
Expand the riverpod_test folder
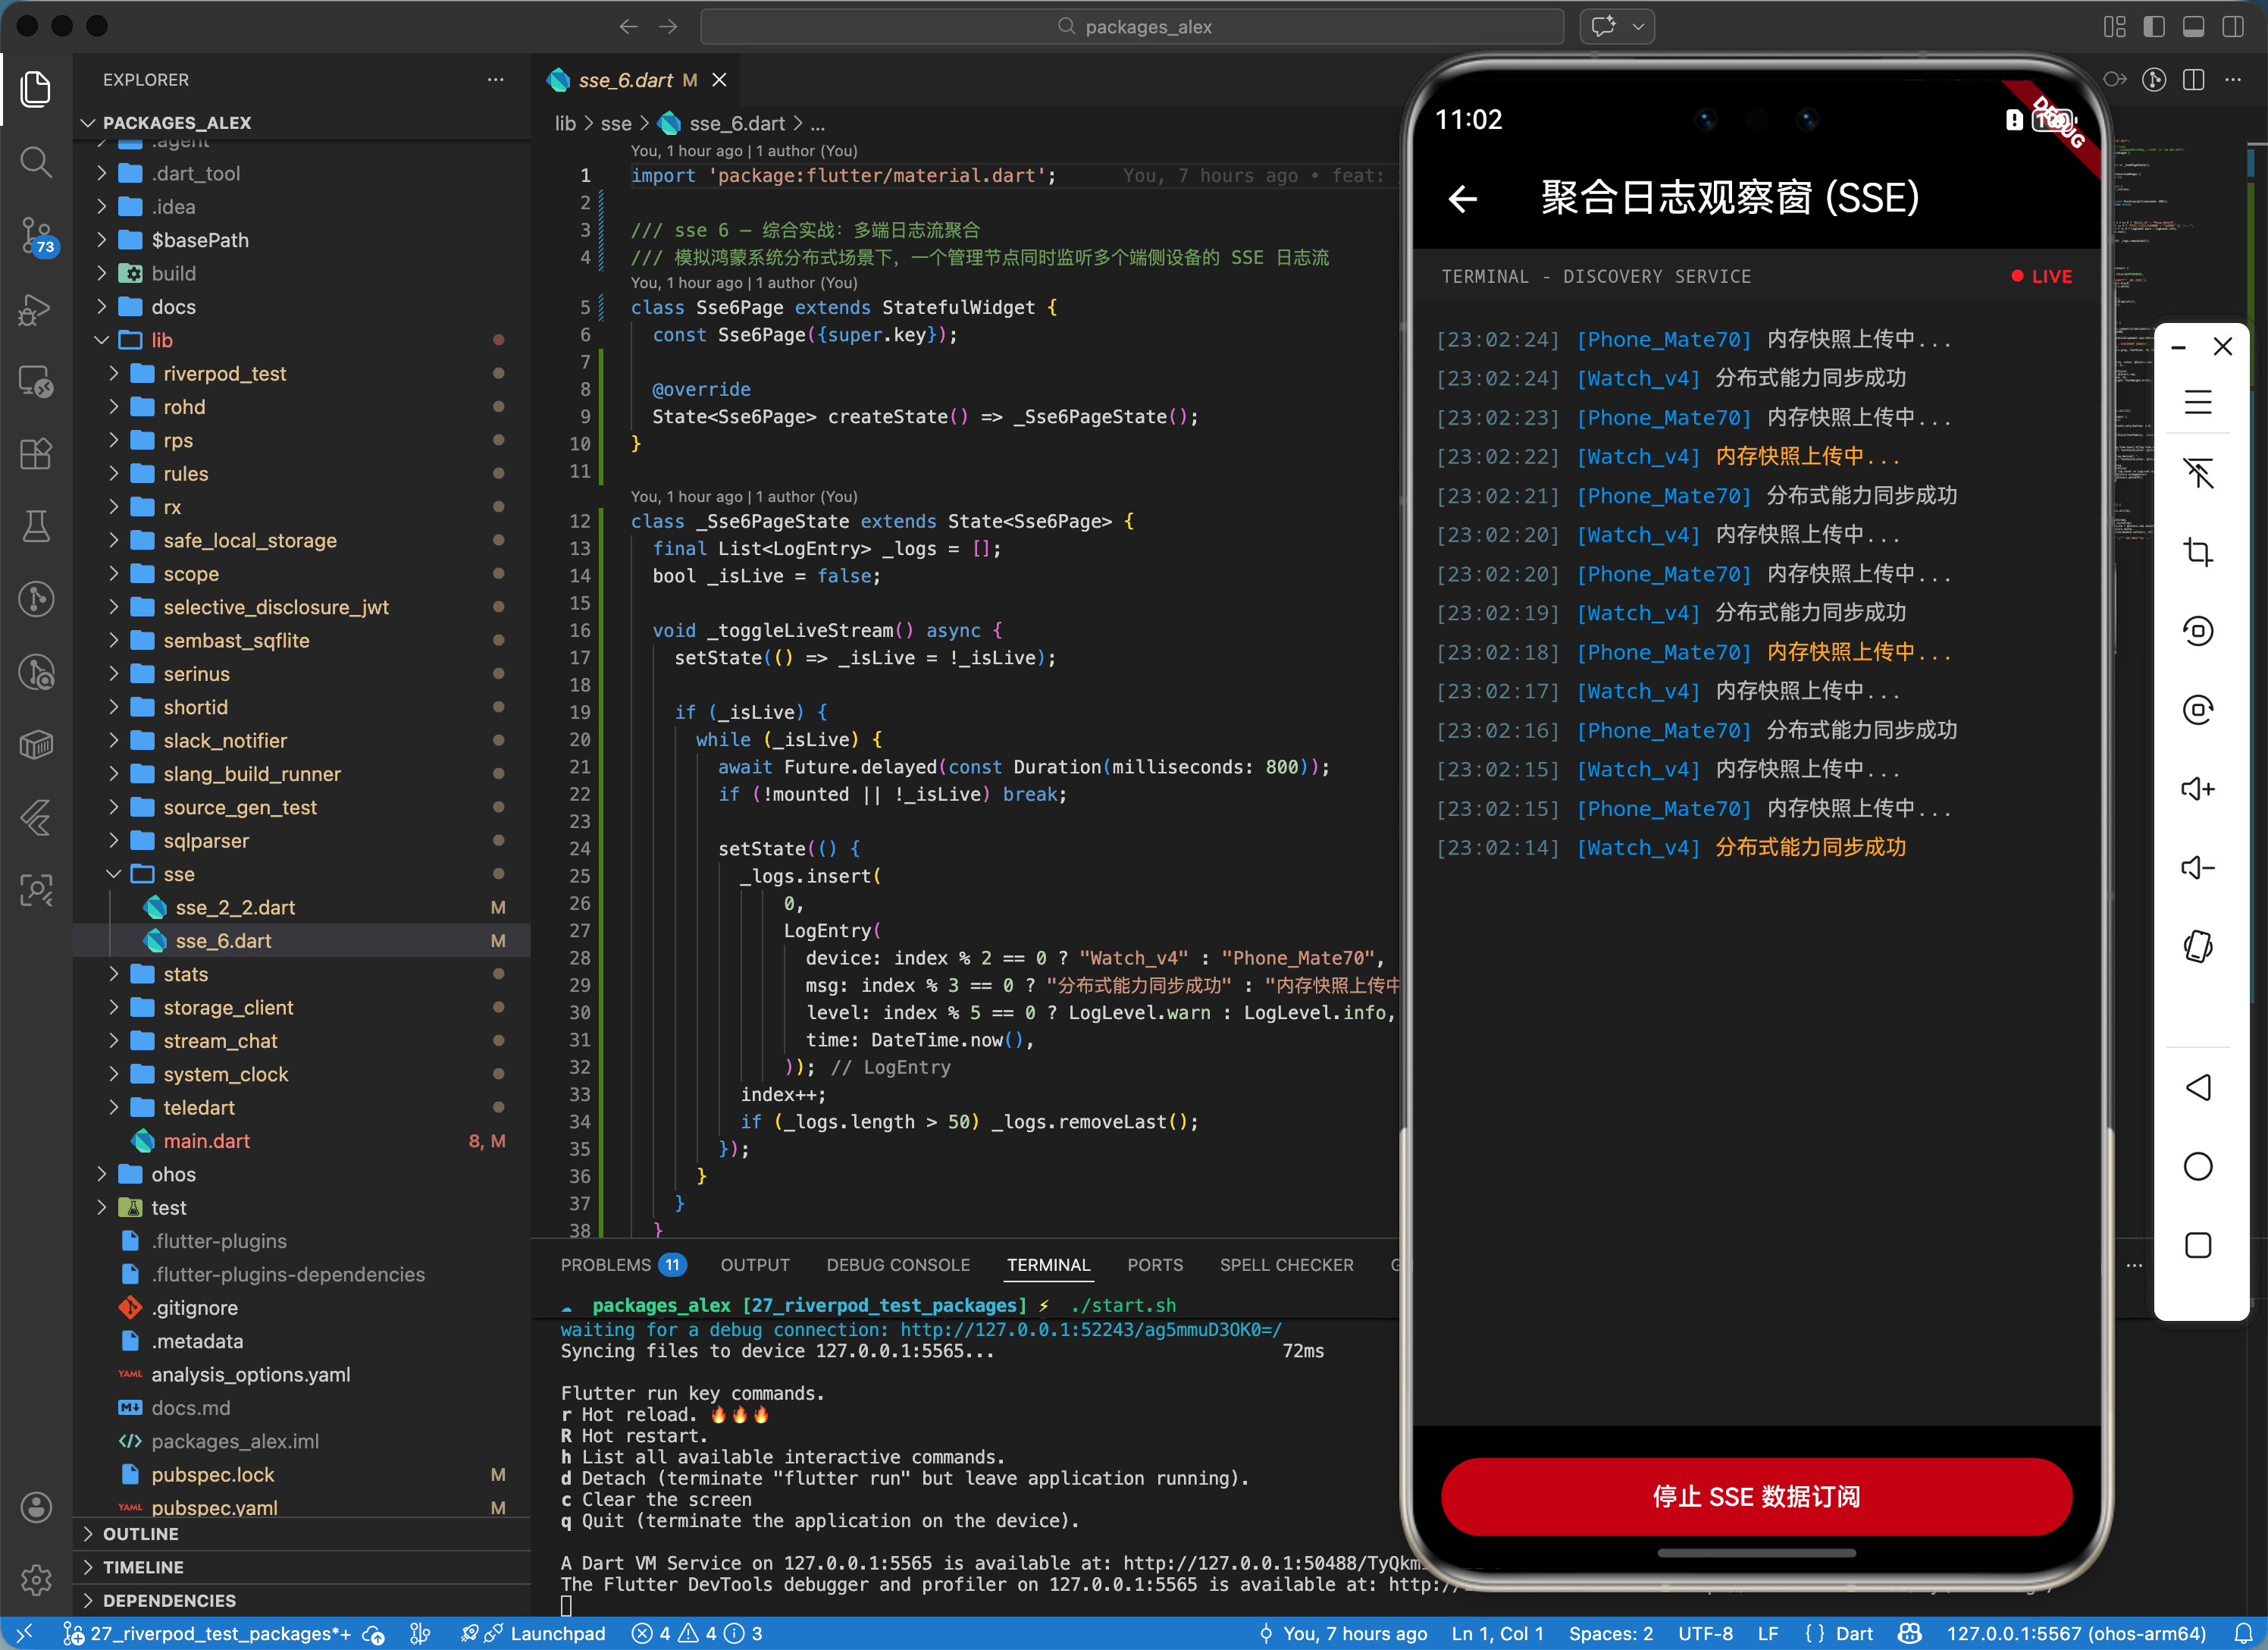click(224, 375)
